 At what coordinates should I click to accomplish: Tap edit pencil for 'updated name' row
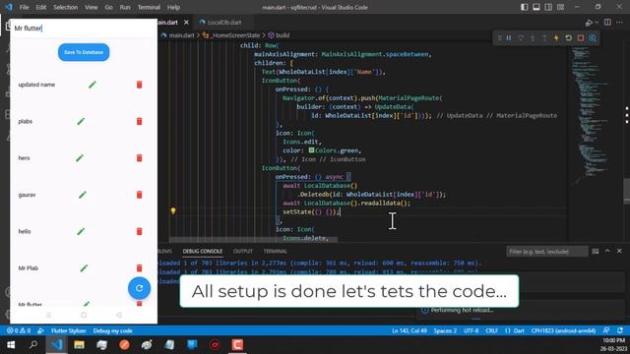click(93, 85)
